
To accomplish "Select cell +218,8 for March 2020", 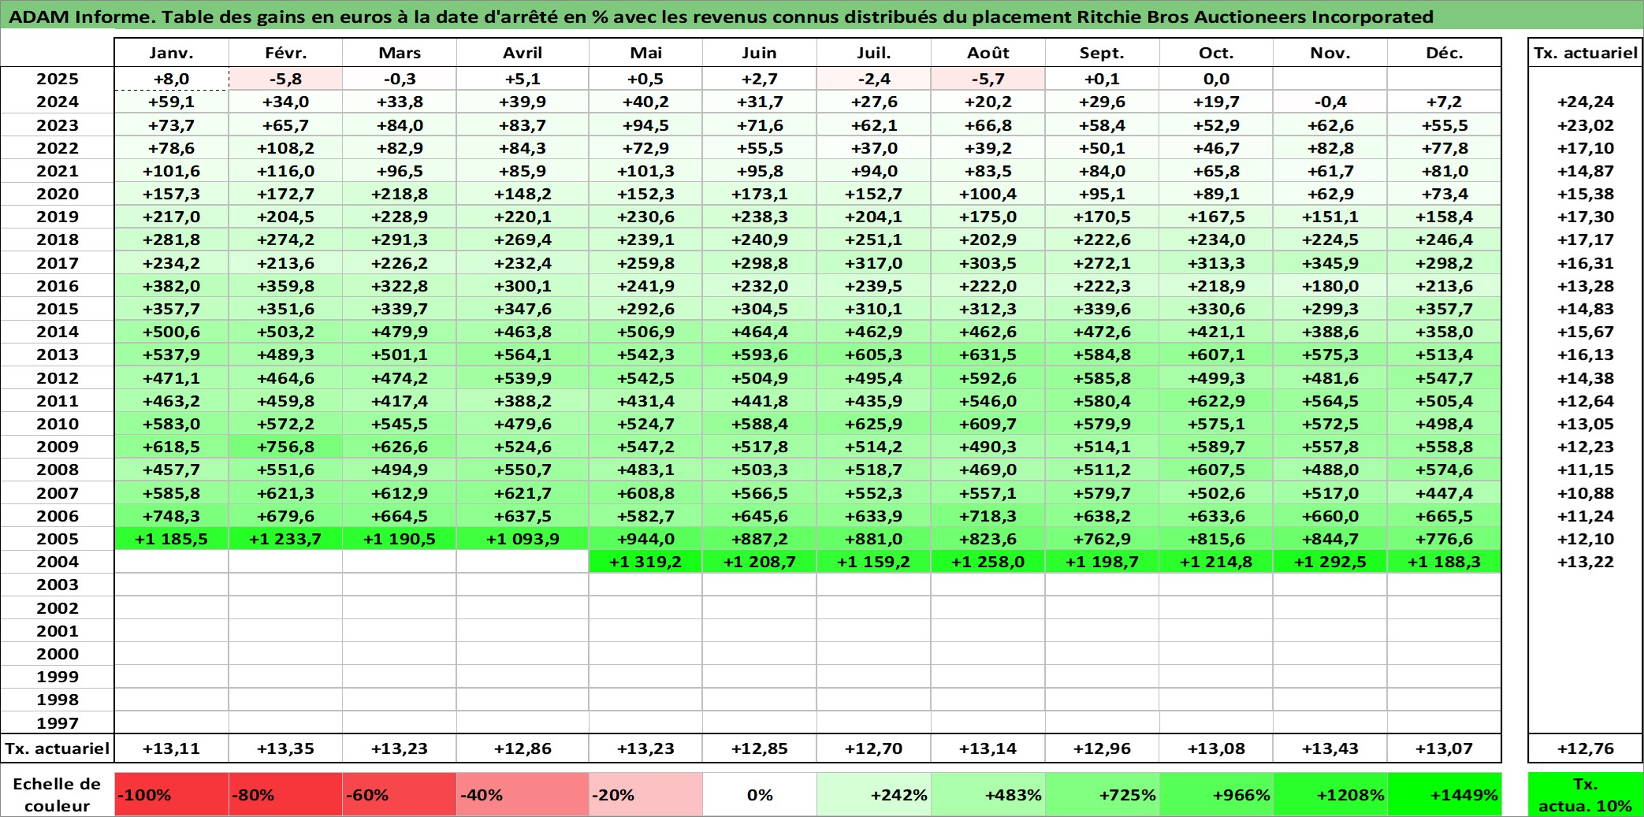I will point(400,194).
